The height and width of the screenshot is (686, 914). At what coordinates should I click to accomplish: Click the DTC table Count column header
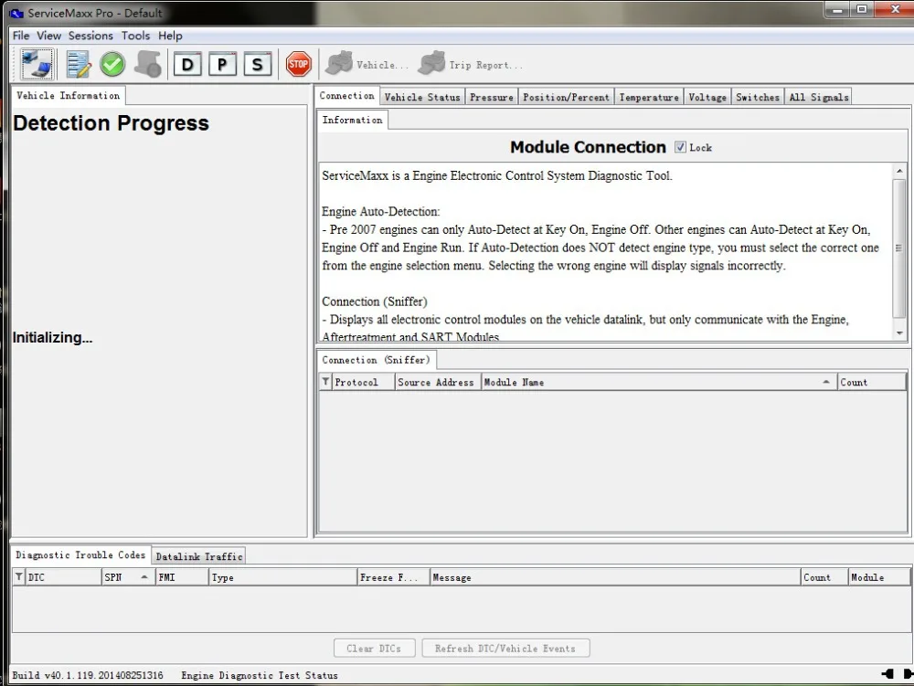click(824, 577)
